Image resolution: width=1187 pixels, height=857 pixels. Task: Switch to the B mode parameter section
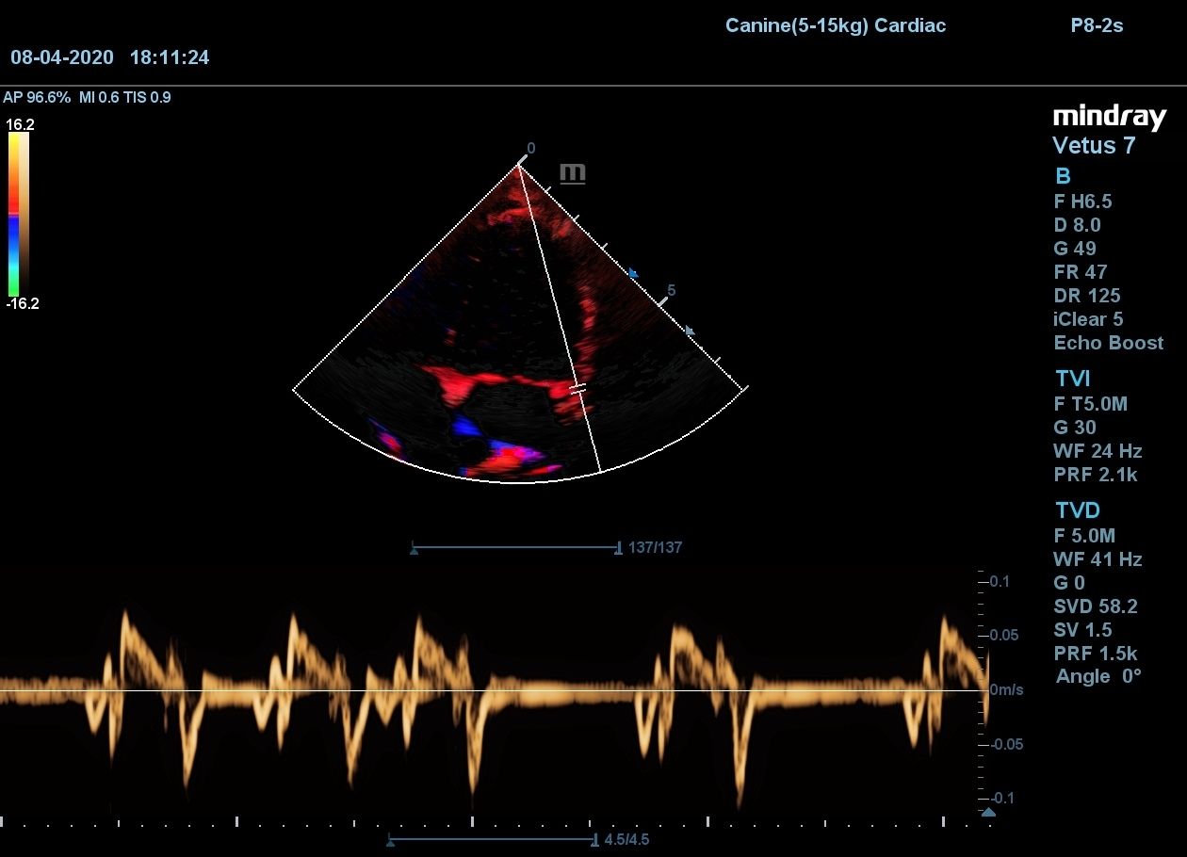[x=1063, y=176]
